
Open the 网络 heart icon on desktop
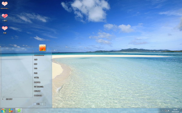tap(5, 30)
